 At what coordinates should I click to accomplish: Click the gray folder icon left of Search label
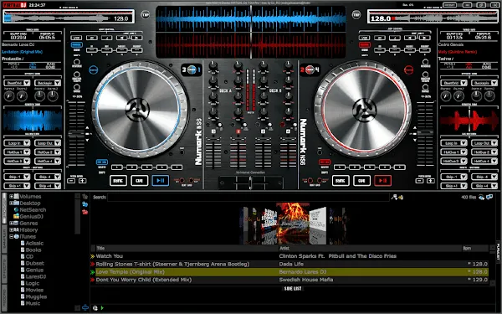85,197
